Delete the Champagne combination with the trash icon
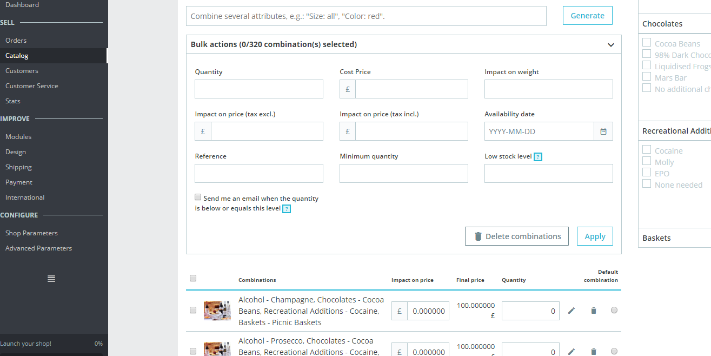Screen dimensions: 711x356 (x=594, y=311)
